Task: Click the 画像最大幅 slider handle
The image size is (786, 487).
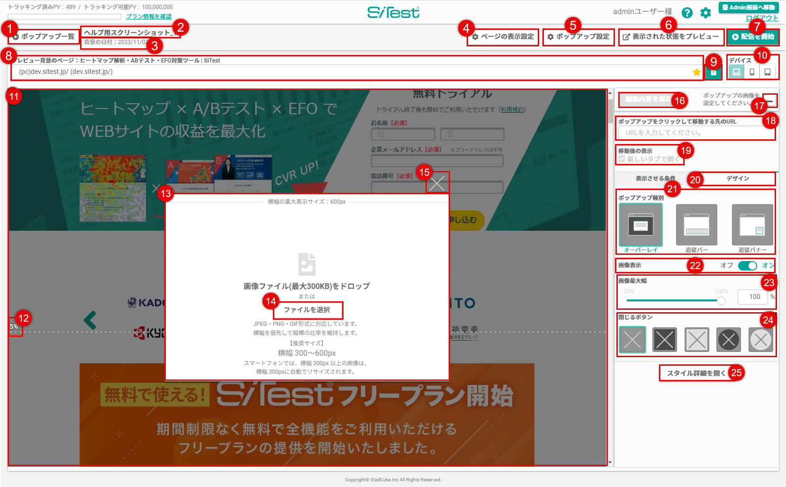Action: [x=721, y=301]
